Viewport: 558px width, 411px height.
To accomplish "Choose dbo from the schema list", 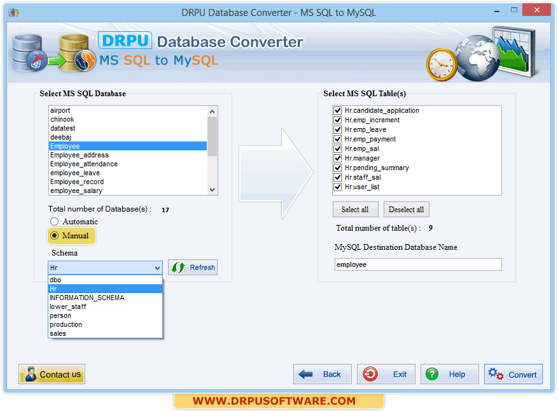I will pyautogui.click(x=106, y=280).
